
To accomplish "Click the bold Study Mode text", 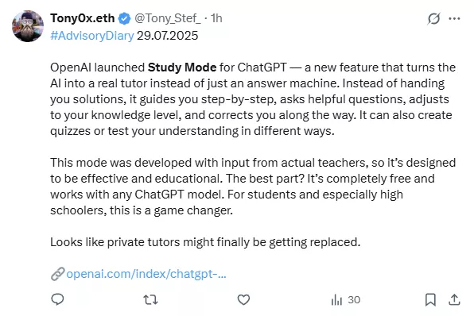I will coord(182,67).
